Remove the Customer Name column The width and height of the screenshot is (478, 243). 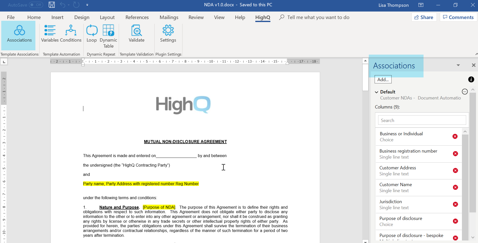pyautogui.click(x=455, y=187)
